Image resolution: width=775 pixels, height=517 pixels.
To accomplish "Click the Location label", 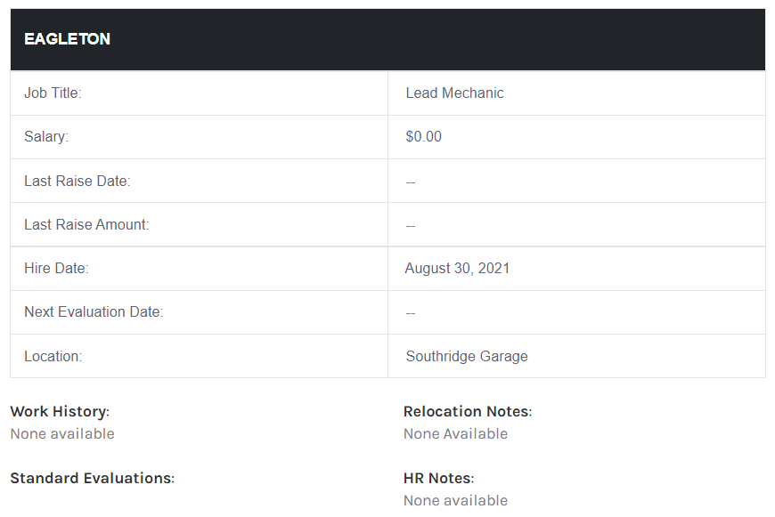I will click(x=53, y=356).
